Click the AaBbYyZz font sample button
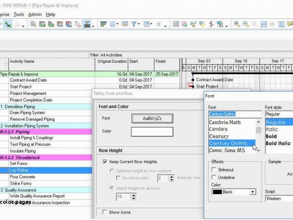 click(152, 118)
